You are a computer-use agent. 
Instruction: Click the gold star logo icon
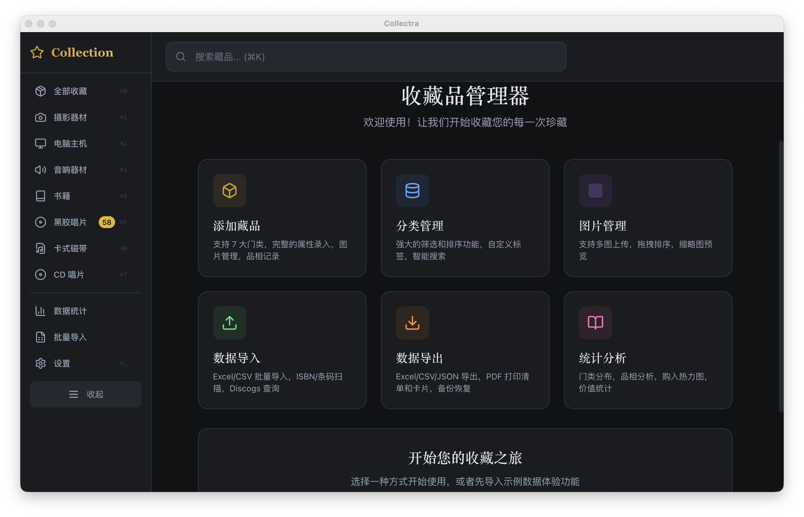(37, 52)
